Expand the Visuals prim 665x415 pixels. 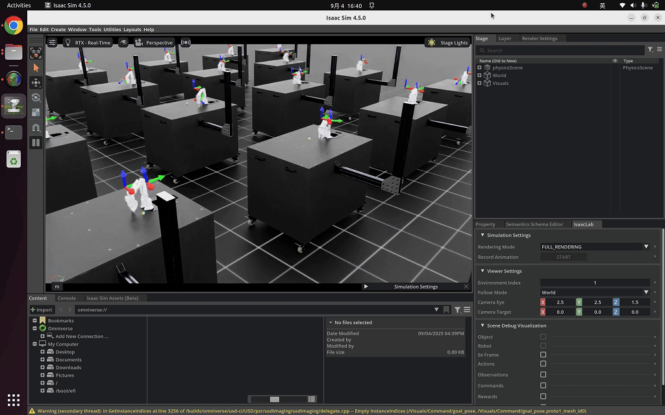click(480, 83)
